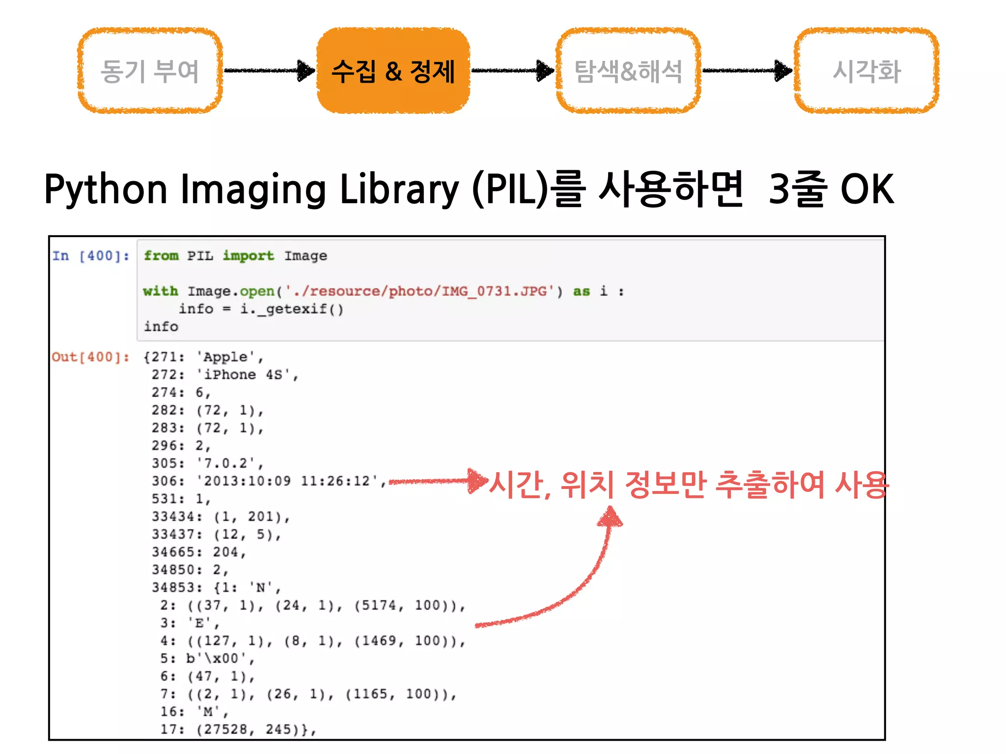
Task: Click the slide title about Python Imaging Library
Action: [x=469, y=189]
